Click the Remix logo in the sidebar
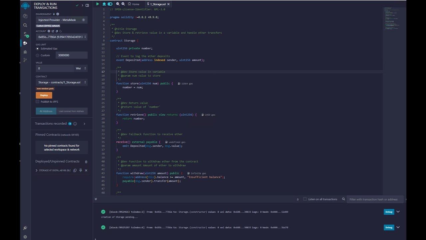426x240 pixels. [x=25, y=6]
